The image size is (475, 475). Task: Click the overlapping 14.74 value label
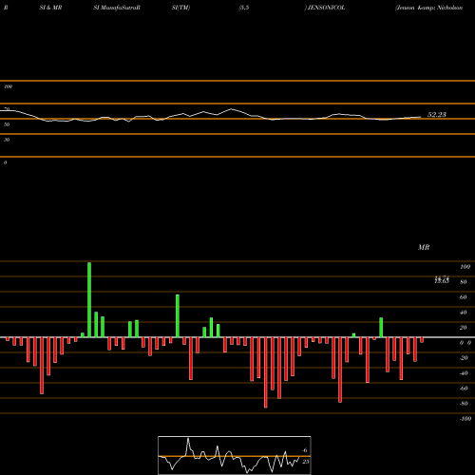pos(442,277)
